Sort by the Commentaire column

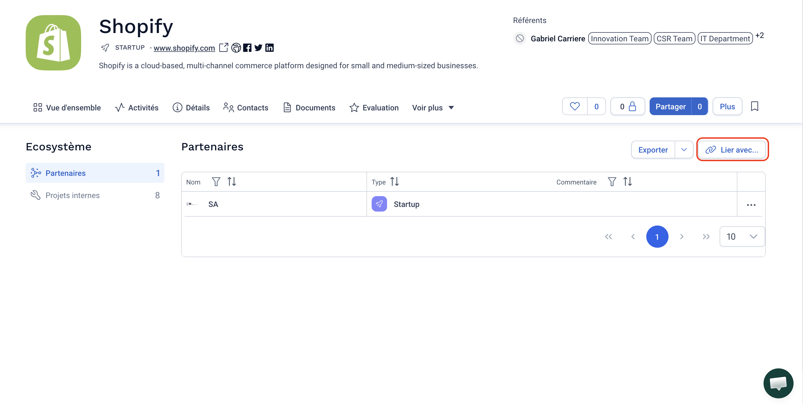[x=627, y=181]
